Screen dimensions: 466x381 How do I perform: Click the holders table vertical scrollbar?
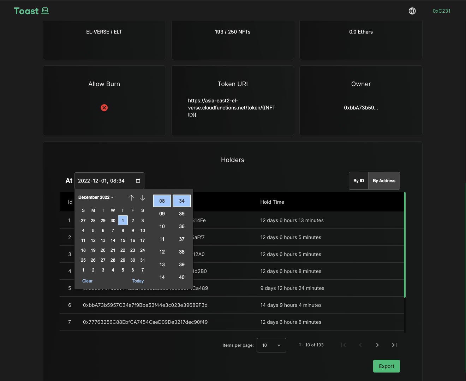pos(405,245)
